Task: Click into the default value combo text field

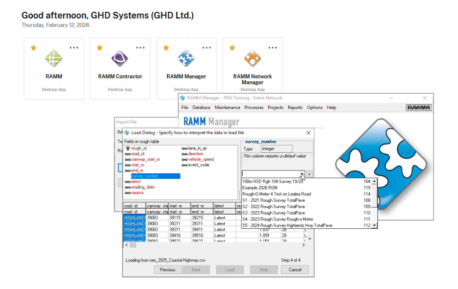Action: click(271, 174)
